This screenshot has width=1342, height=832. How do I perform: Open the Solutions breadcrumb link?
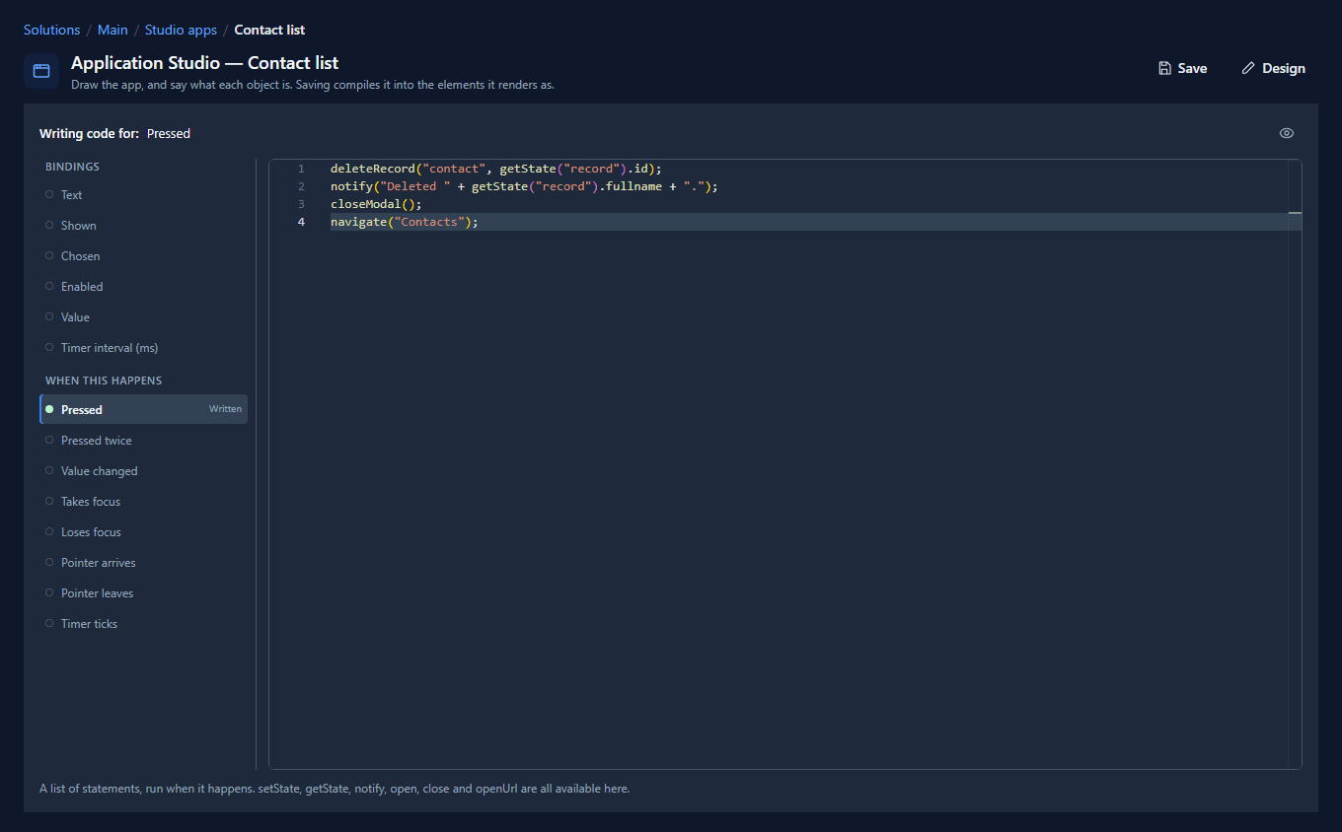(x=51, y=30)
